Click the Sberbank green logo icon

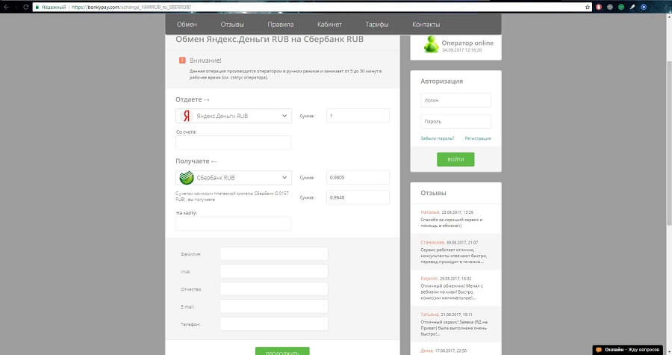[187, 178]
